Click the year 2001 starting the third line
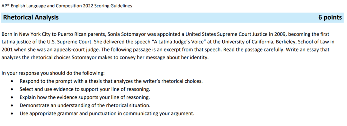 [x=6, y=50]
